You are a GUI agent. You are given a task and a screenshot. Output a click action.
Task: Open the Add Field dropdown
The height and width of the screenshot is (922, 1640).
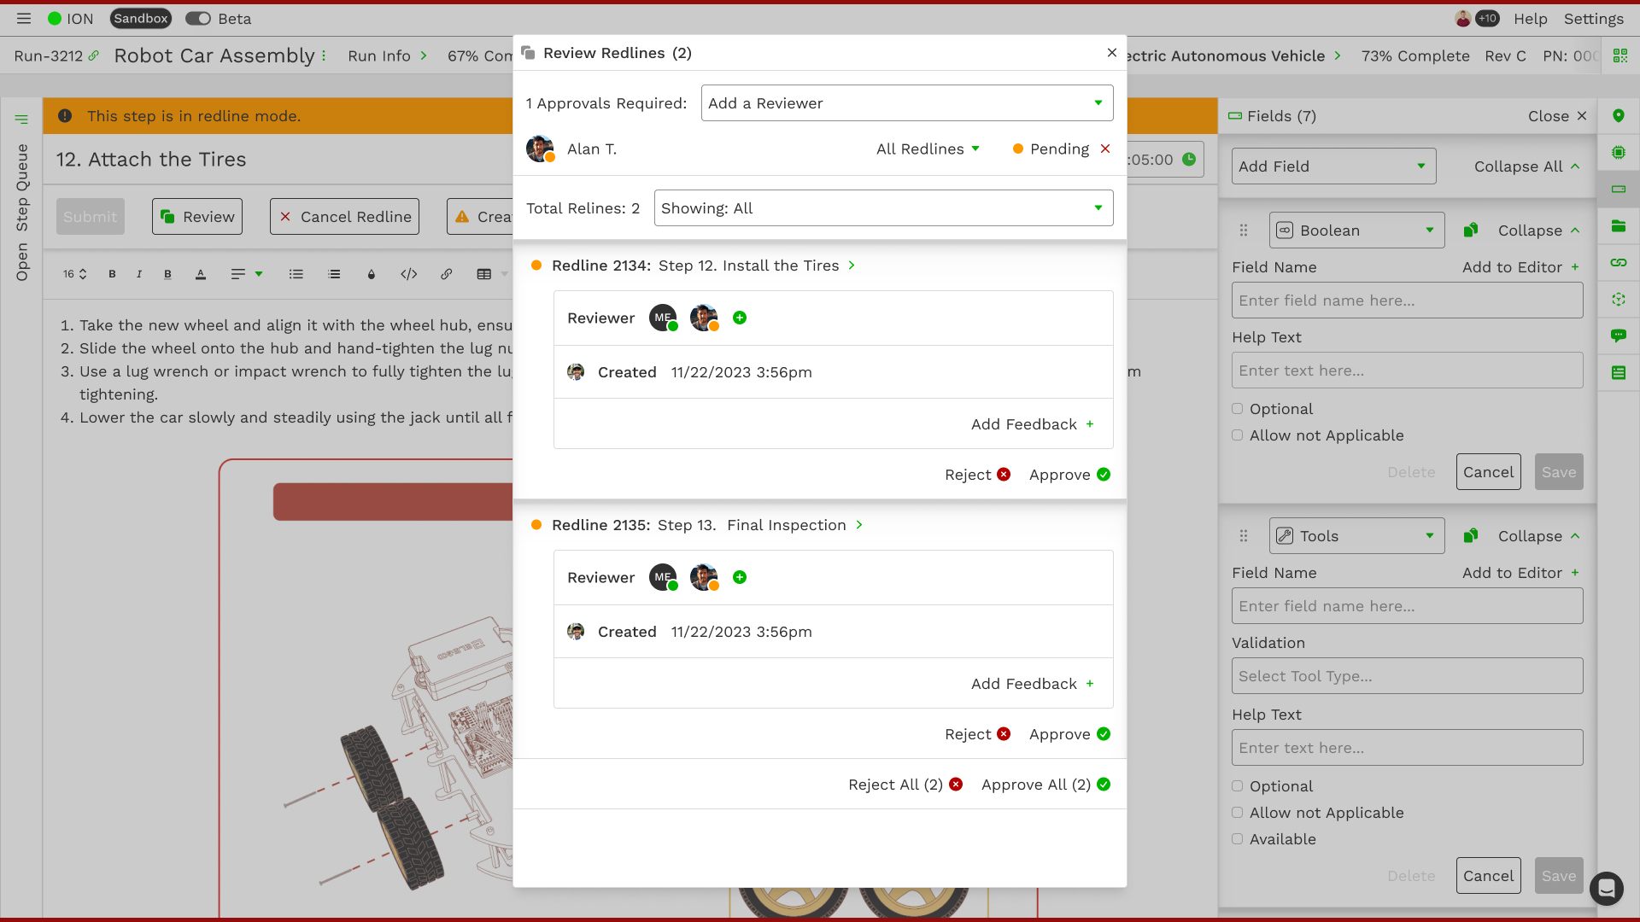click(1333, 166)
